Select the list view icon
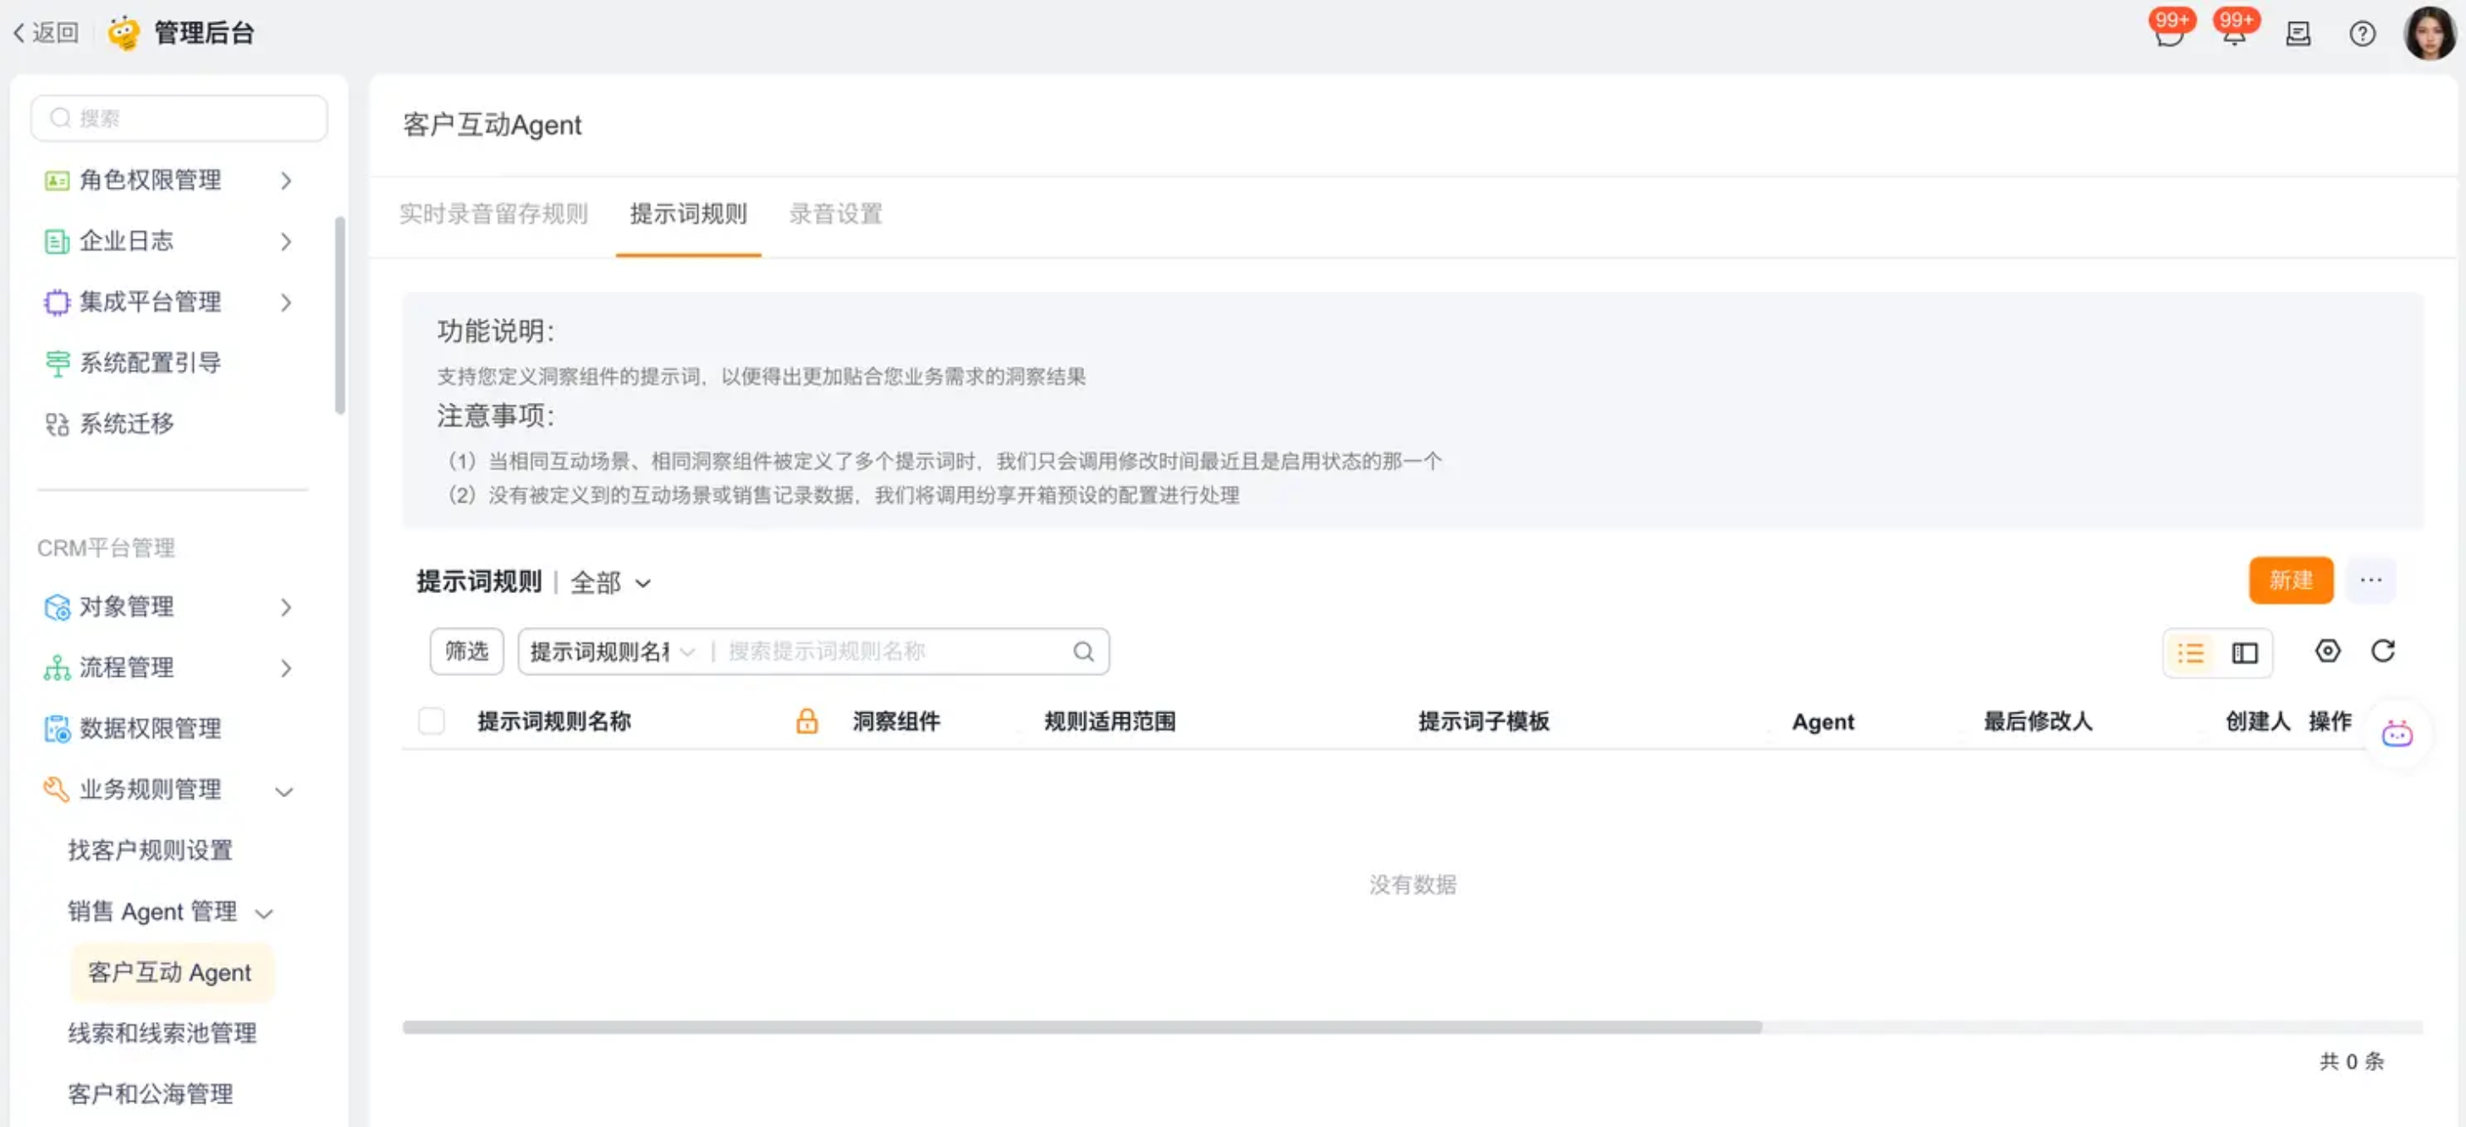This screenshot has width=2466, height=1127. [x=2190, y=653]
